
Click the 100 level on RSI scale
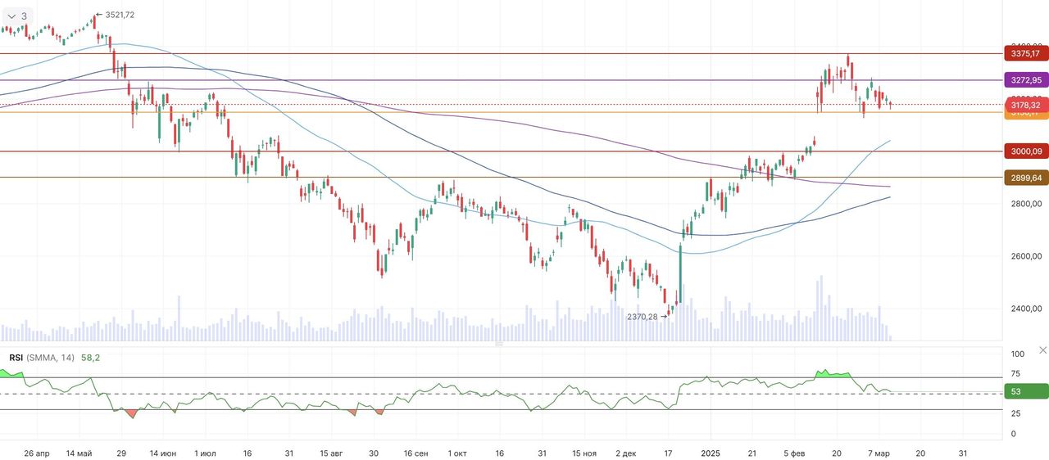point(1017,354)
